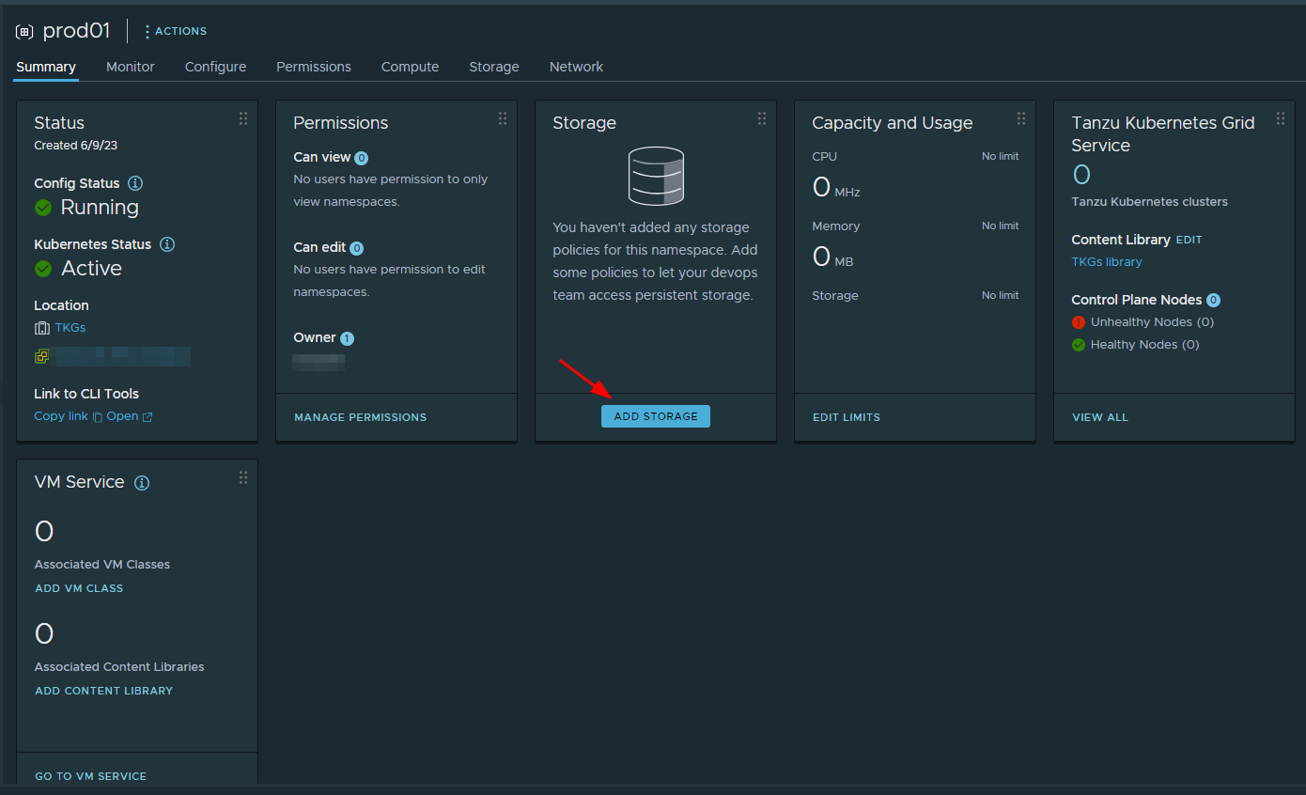Image resolution: width=1306 pixels, height=795 pixels.
Task: Switch to the Configure tab
Action: [x=215, y=67]
